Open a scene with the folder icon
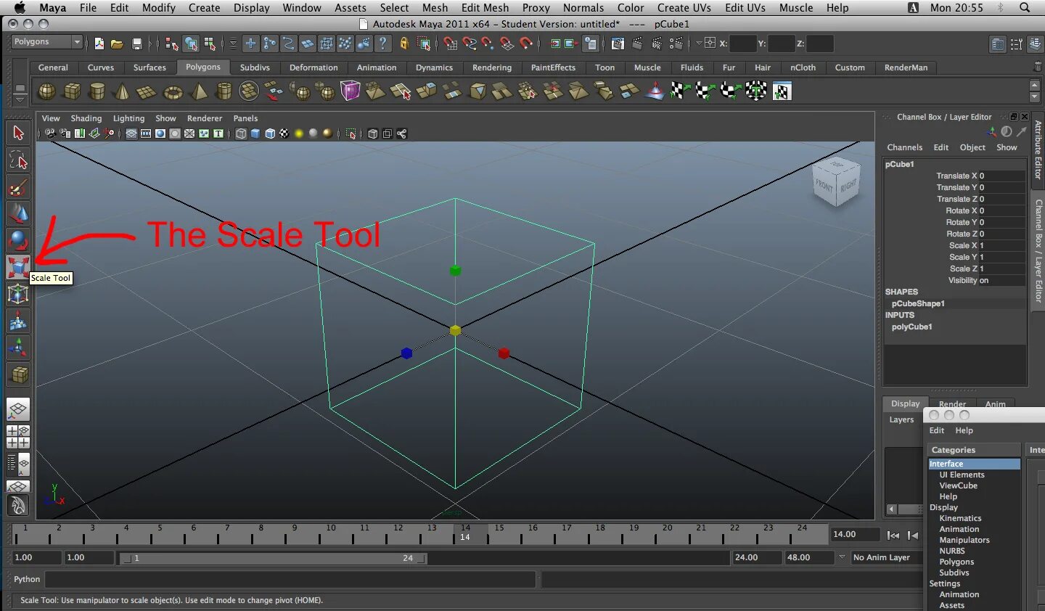Viewport: 1045px width, 611px height. pyautogui.click(x=117, y=44)
